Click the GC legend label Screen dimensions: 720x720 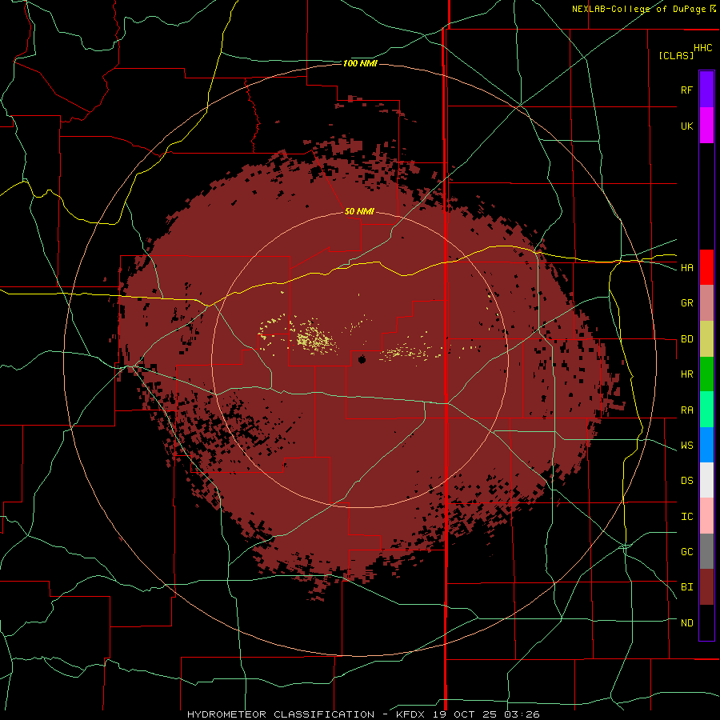(686, 551)
